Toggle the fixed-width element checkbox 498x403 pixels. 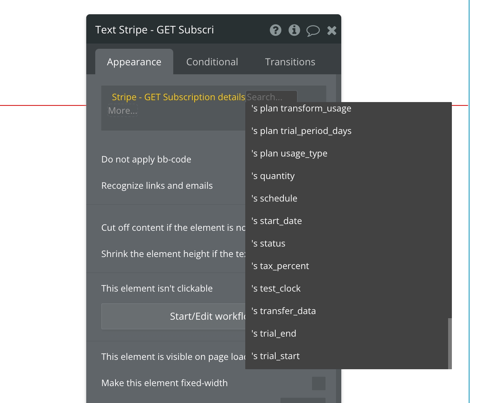coord(318,383)
